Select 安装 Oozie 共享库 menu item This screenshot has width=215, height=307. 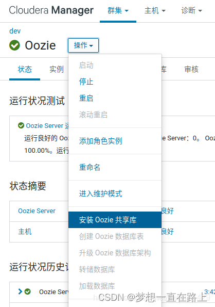click(x=115, y=220)
